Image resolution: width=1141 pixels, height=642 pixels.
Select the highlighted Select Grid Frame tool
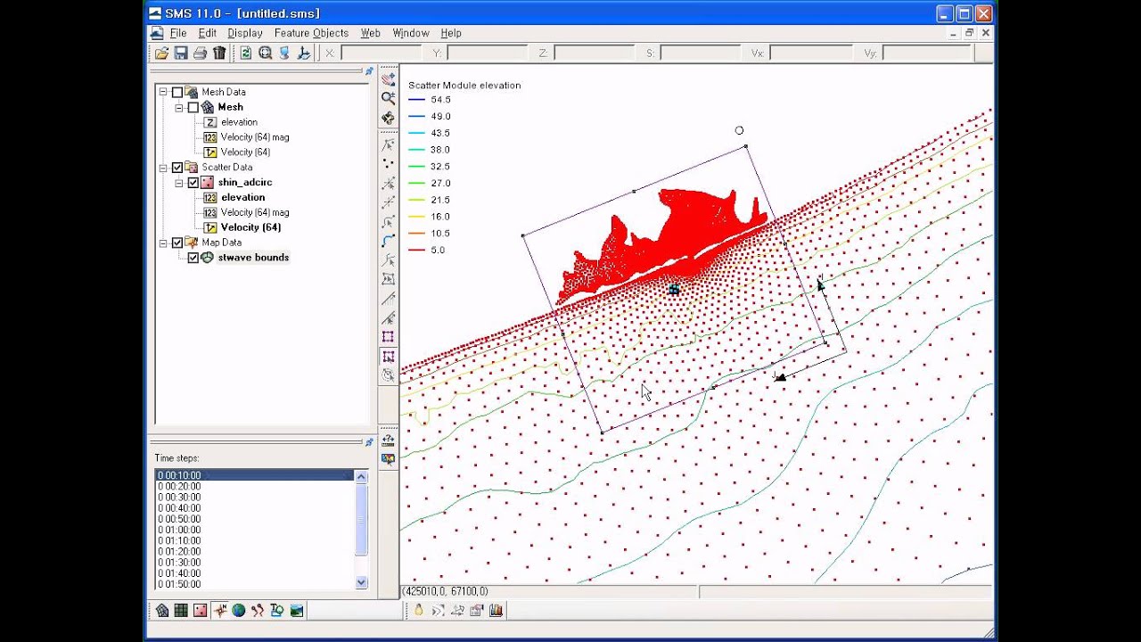pyautogui.click(x=389, y=357)
